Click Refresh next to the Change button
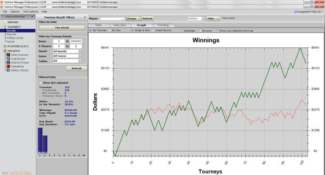This screenshot has width=325, height=175. pos(147,19)
